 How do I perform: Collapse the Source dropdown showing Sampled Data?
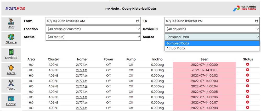(x=212, y=37)
